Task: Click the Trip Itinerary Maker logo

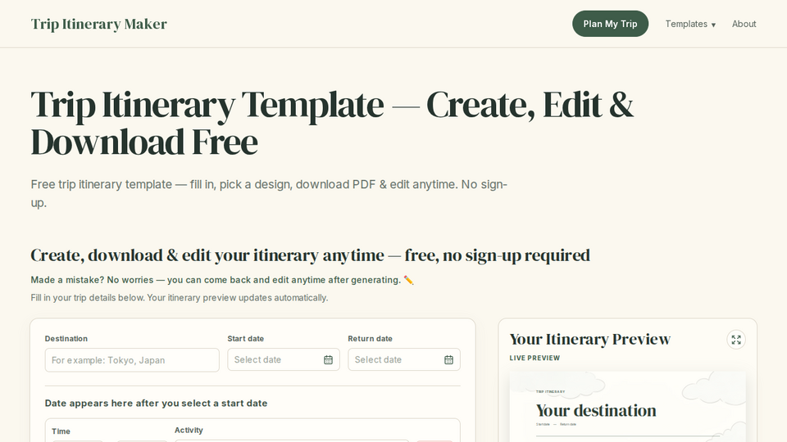Action: click(99, 24)
